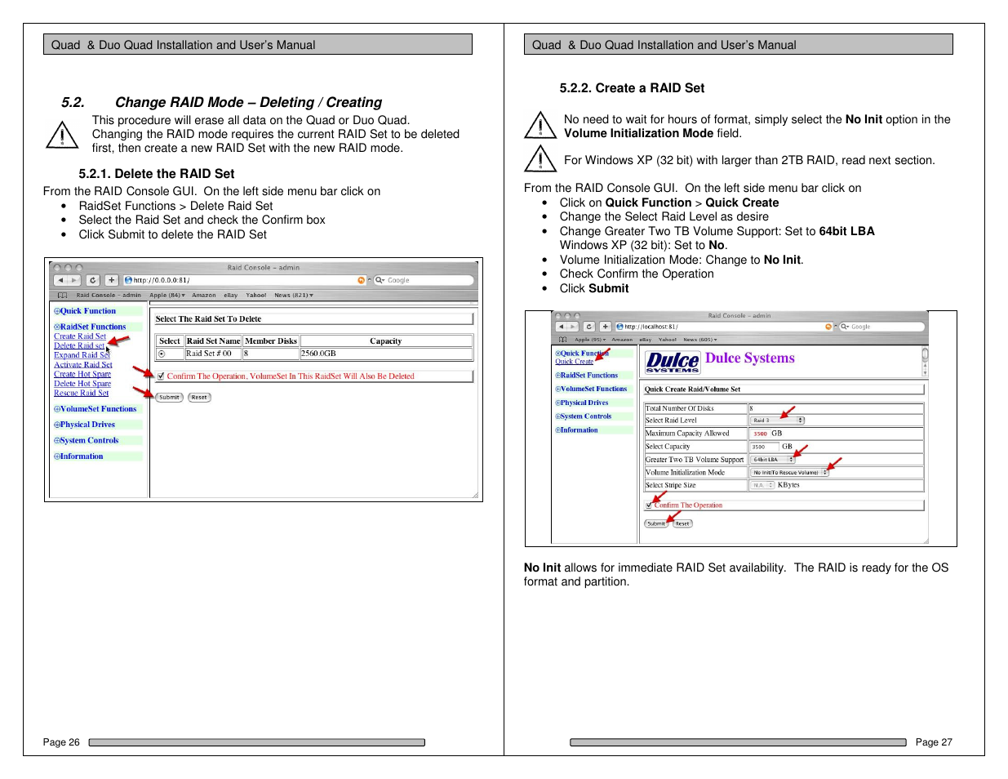
Task: Click the plus add-bookmark button in the localhost:81 window
Action: (606, 327)
